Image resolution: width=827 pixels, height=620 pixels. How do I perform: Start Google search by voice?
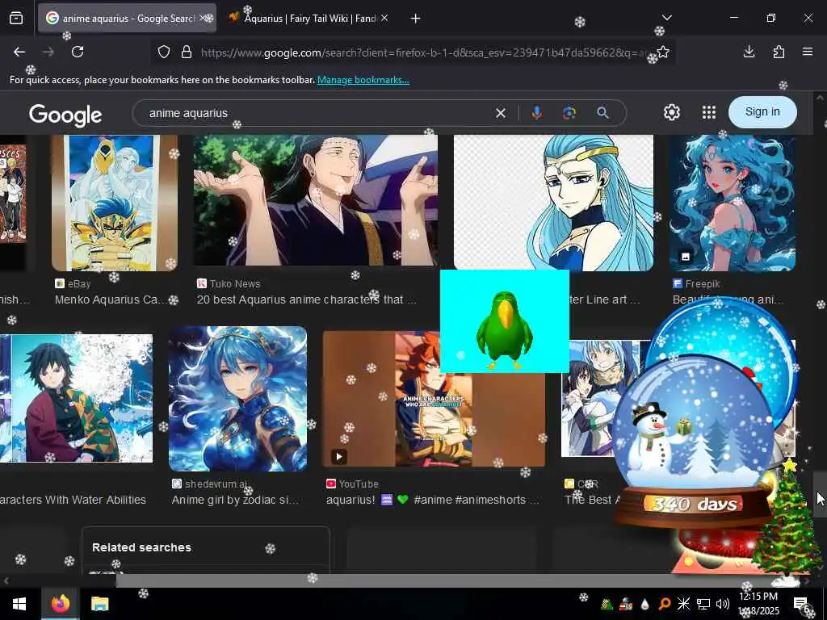(536, 112)
